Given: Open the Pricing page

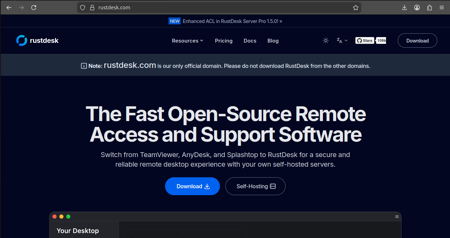Looking at the screenshot, I should coord(224,41).
